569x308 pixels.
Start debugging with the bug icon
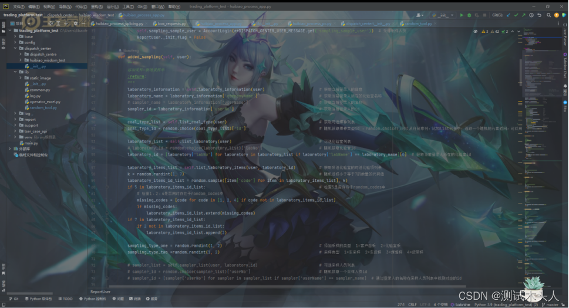click(469, 15)
